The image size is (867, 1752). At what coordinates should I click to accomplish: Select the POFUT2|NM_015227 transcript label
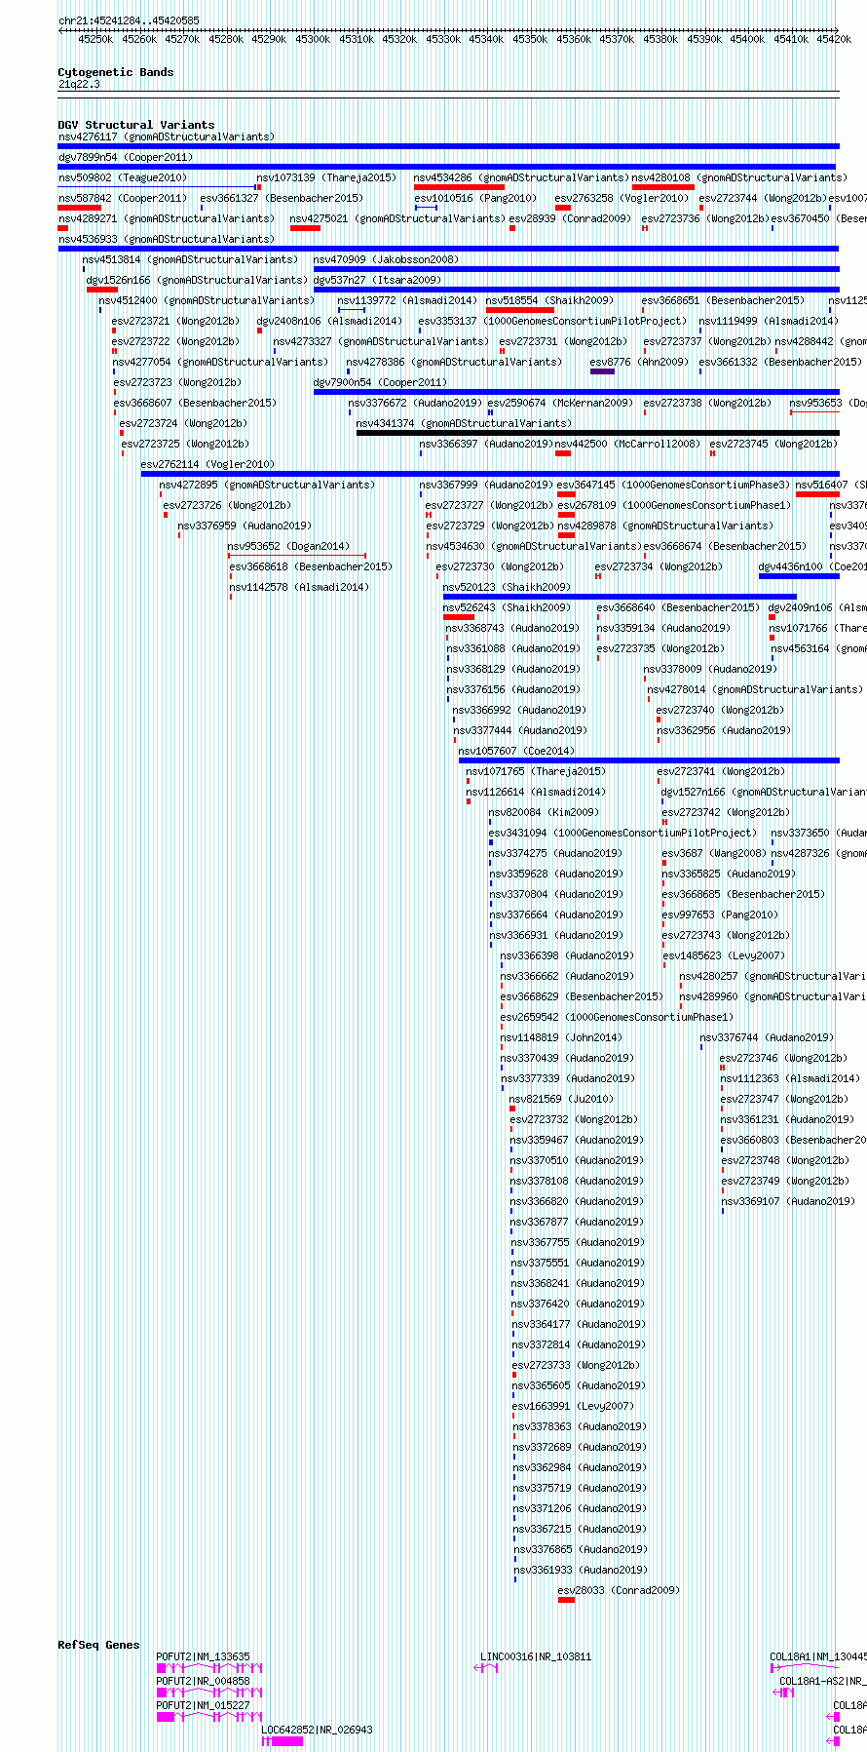pos(203,1705)
